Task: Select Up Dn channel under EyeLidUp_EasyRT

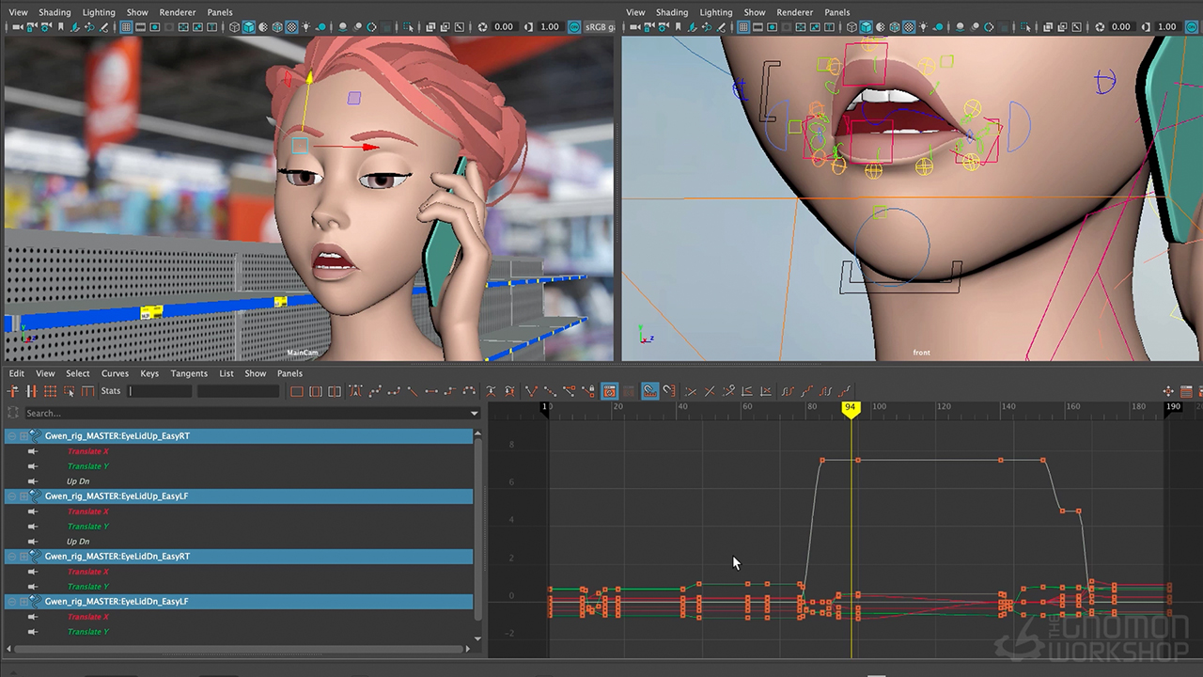Action: pyautogui.click(x=78, y=481)
